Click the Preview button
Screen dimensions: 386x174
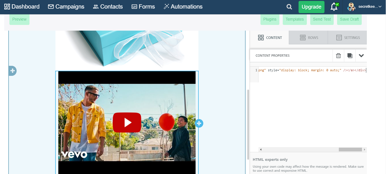19,19
